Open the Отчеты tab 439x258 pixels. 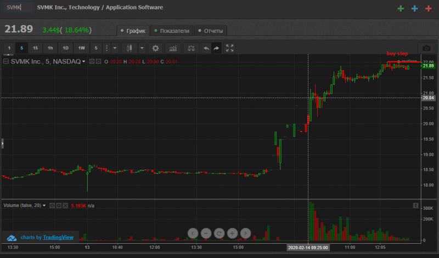[211, 31]
